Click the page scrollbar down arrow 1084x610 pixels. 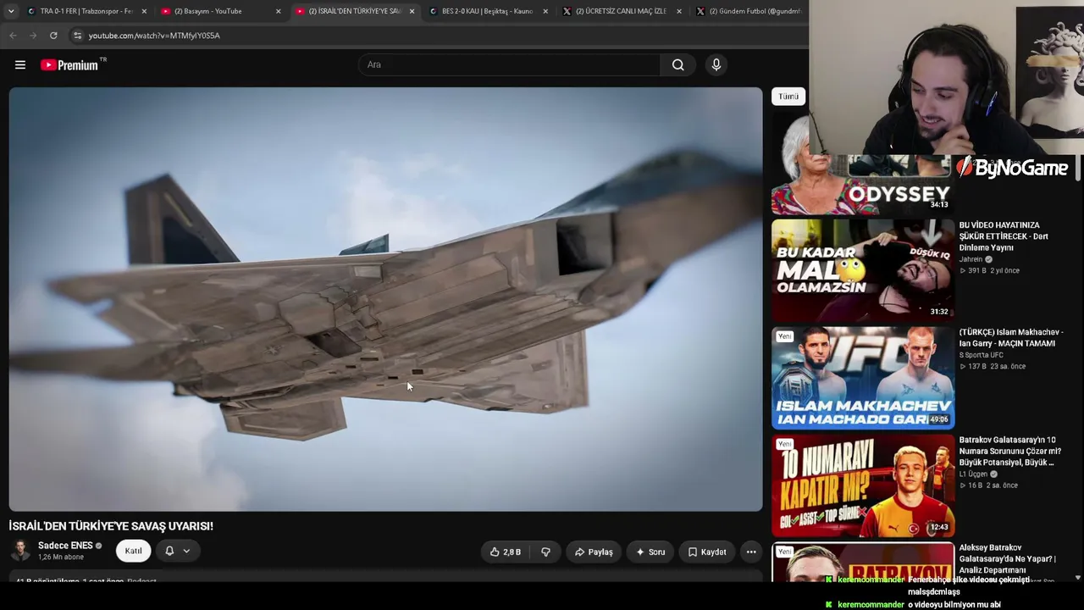coord(1077,578)
